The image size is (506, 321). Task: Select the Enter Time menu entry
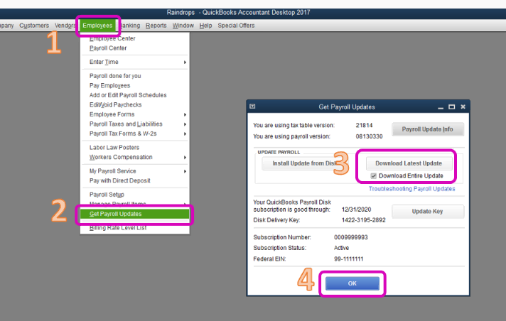[134, 62]
